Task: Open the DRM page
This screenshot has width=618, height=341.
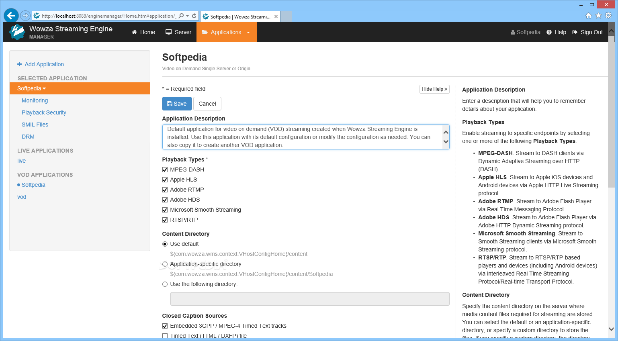Action: (x=28, y=137)
